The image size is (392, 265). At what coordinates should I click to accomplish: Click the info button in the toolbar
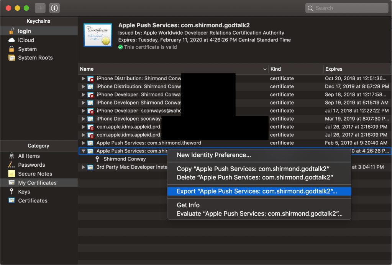pos(54,8)
